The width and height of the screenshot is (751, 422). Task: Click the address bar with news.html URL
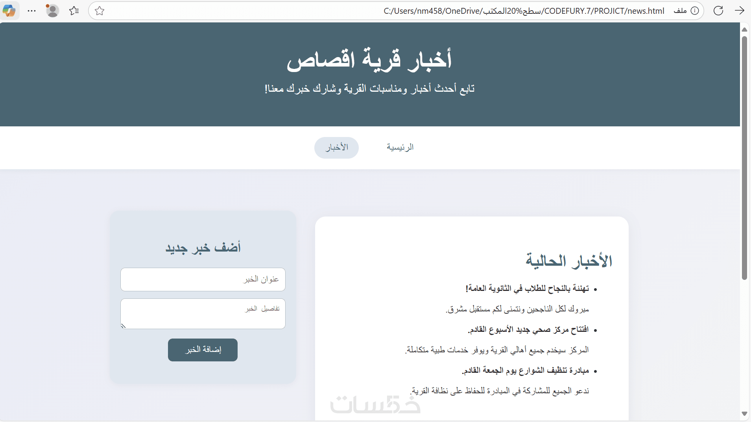(x=395, y=11)
